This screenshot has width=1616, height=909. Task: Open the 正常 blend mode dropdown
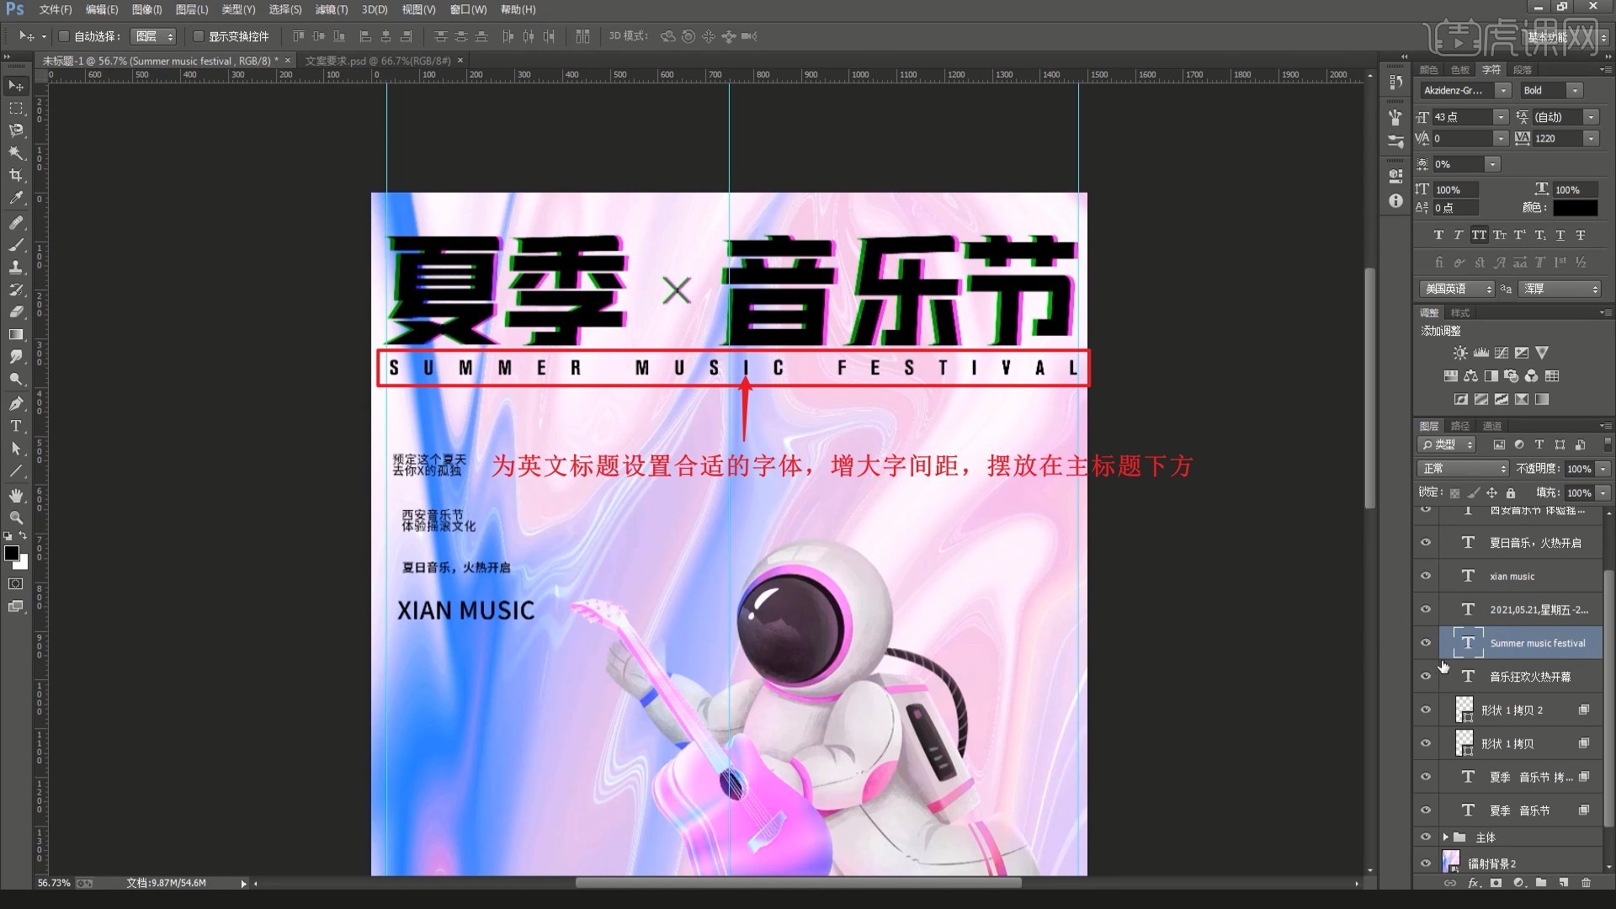click(1463, 468)
